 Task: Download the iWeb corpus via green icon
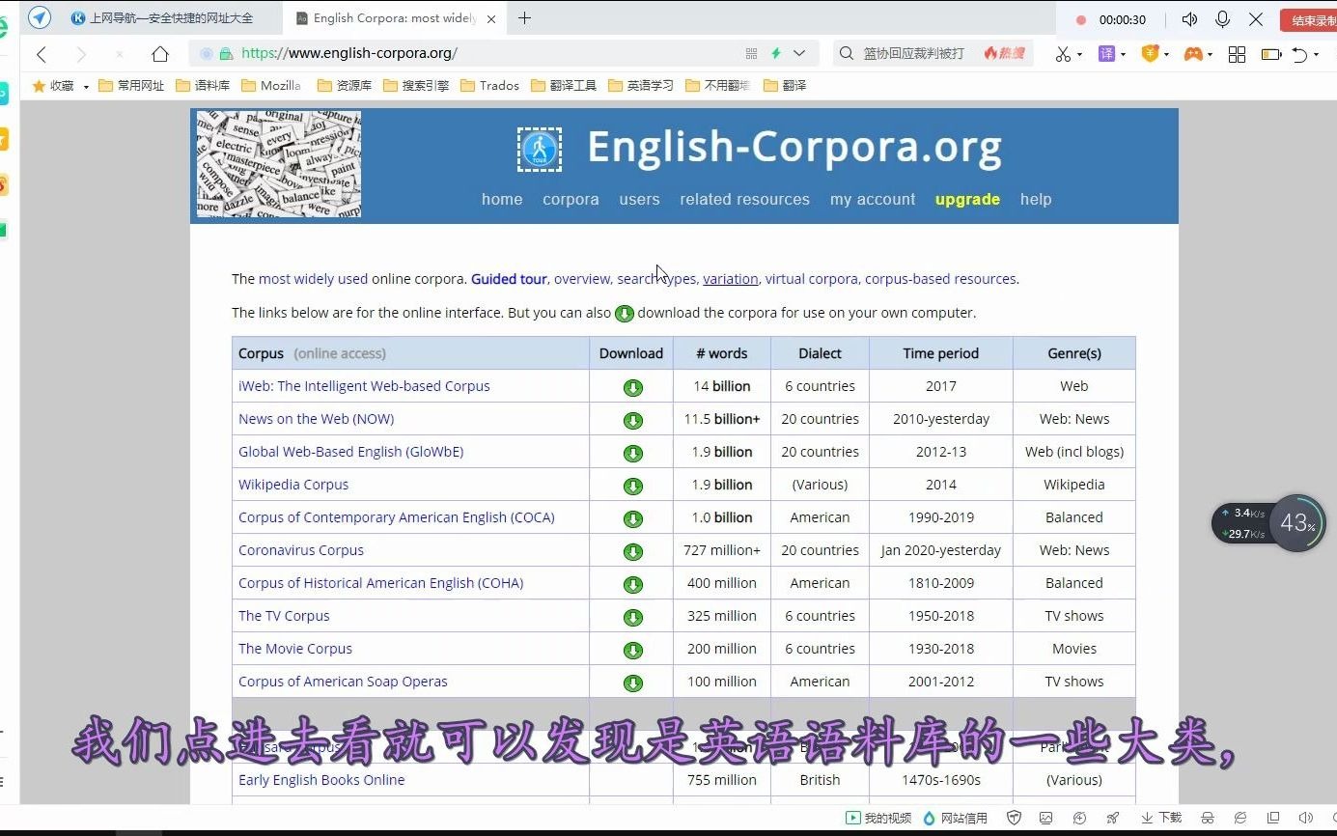tap(633, 388)
